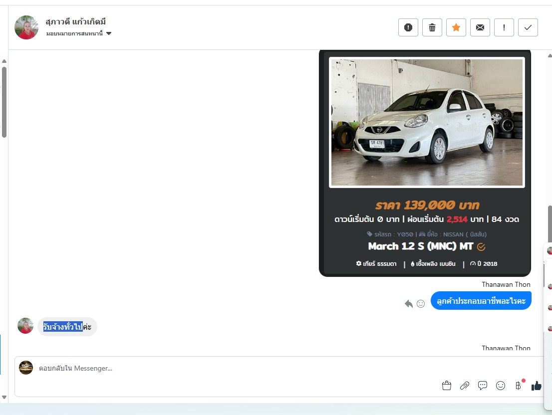
Task: Open the shopping bag products icon
Action: click(446, 386)
